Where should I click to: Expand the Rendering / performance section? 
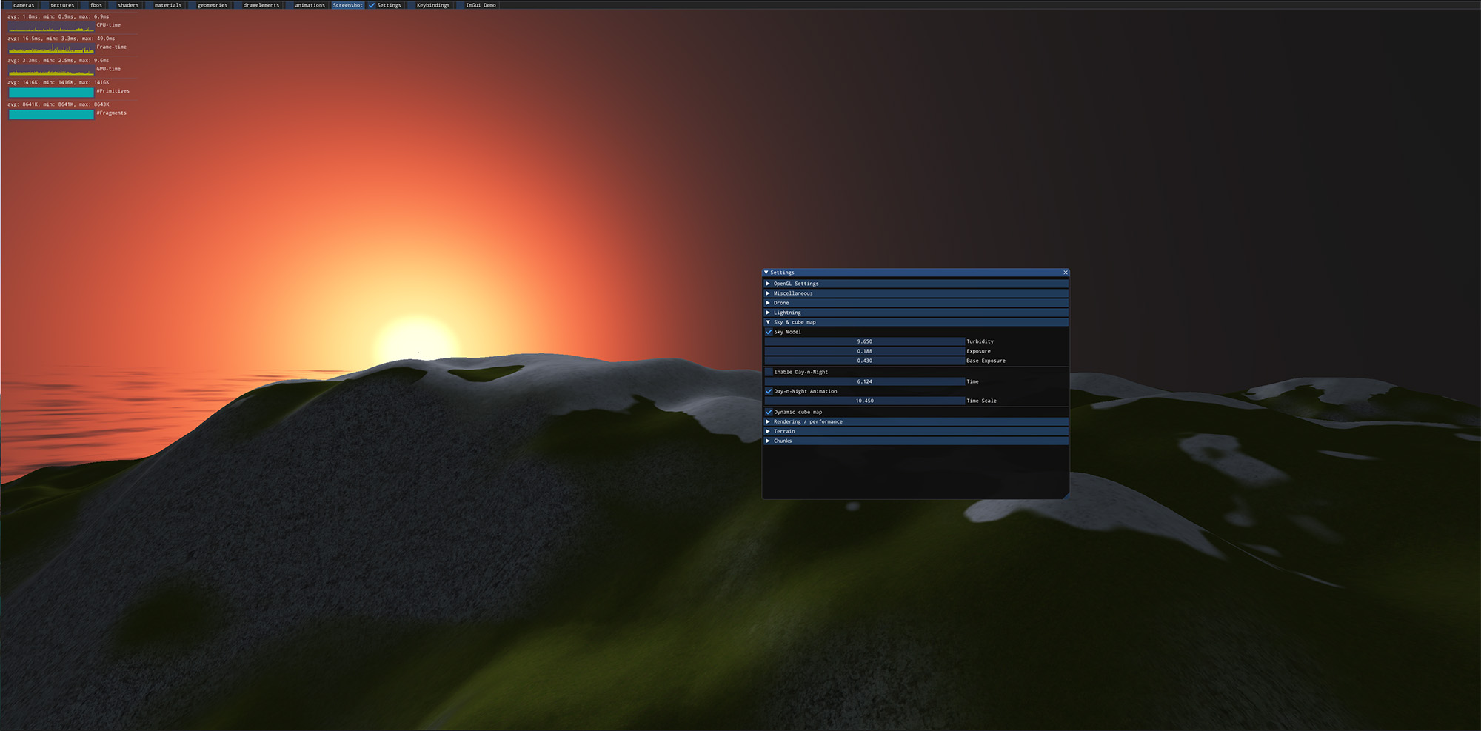click(916, 421)
